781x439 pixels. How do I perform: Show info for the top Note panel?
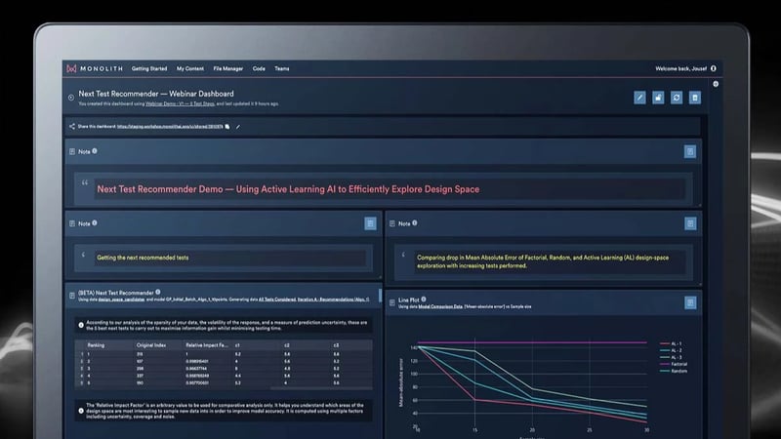[x=94, y=151]
